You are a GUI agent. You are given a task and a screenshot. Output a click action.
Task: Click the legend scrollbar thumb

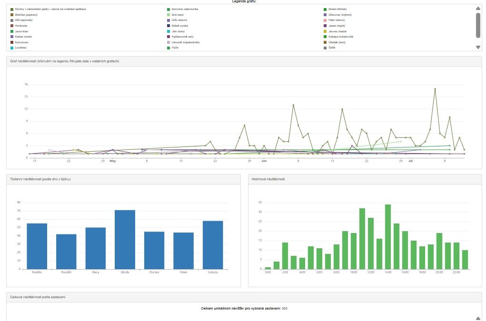pos(478,25)
